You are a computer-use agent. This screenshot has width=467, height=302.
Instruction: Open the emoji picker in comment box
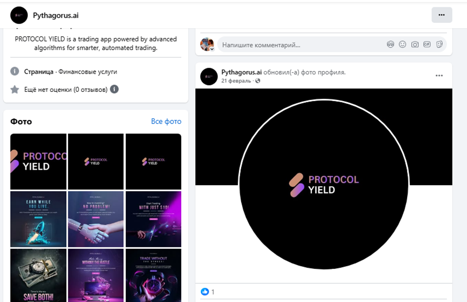(x=403, y=45)
